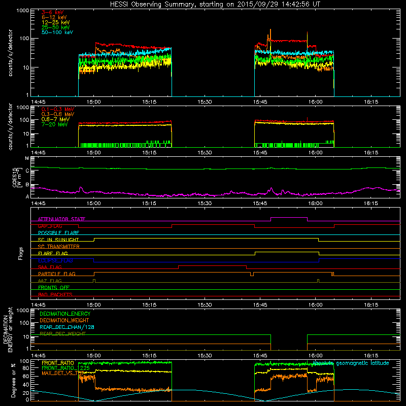Click the 14:45 tick under top plot
The image size is (406, 406).
[39, 102]
